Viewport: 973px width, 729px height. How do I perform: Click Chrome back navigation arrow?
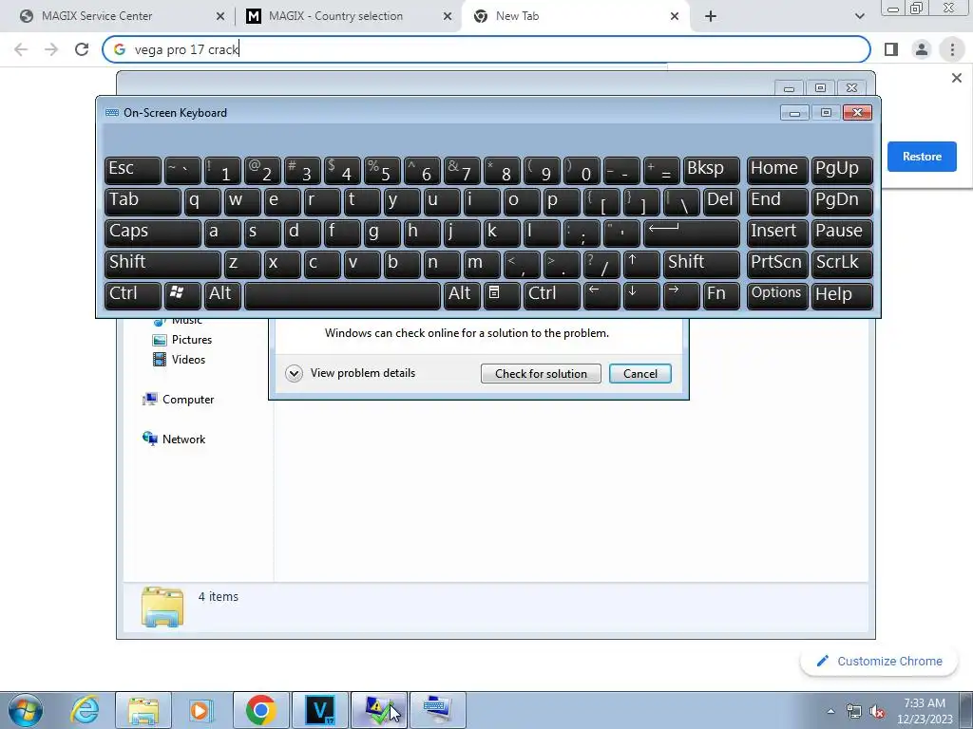tap(21, 49)
